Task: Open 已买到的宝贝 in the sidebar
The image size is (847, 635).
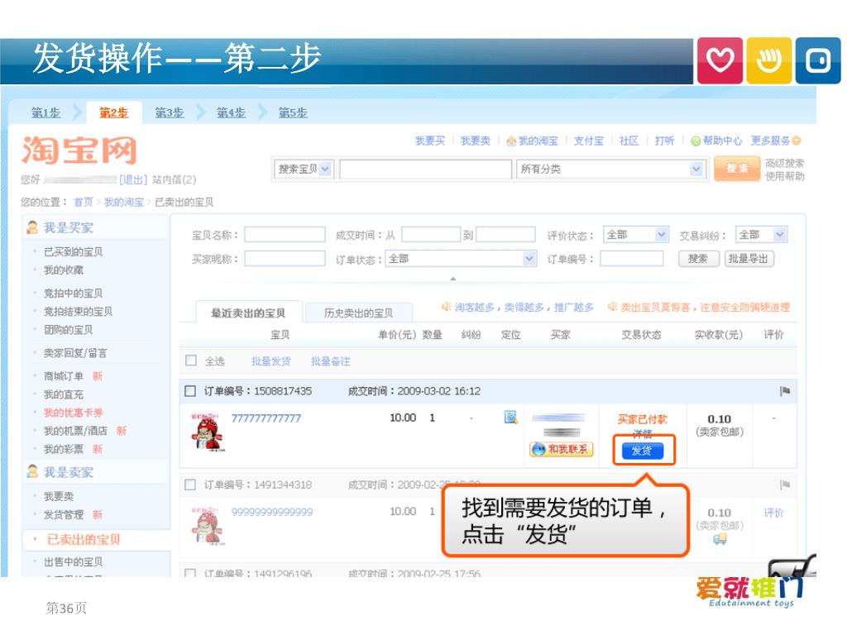Action: pos(73,252)
